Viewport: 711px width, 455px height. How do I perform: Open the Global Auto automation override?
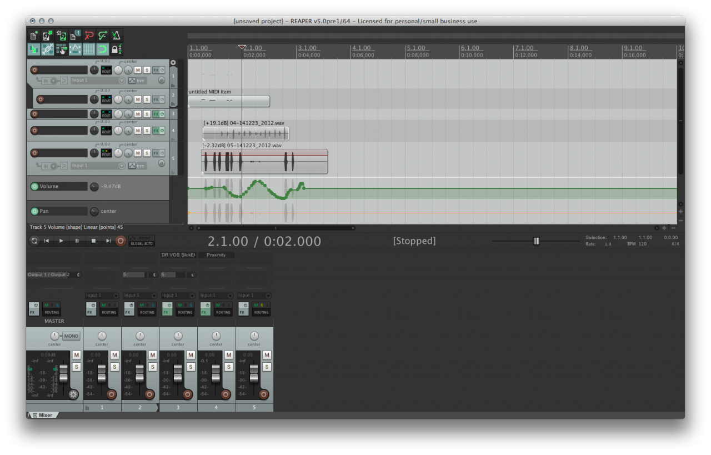tap(142, 241)
